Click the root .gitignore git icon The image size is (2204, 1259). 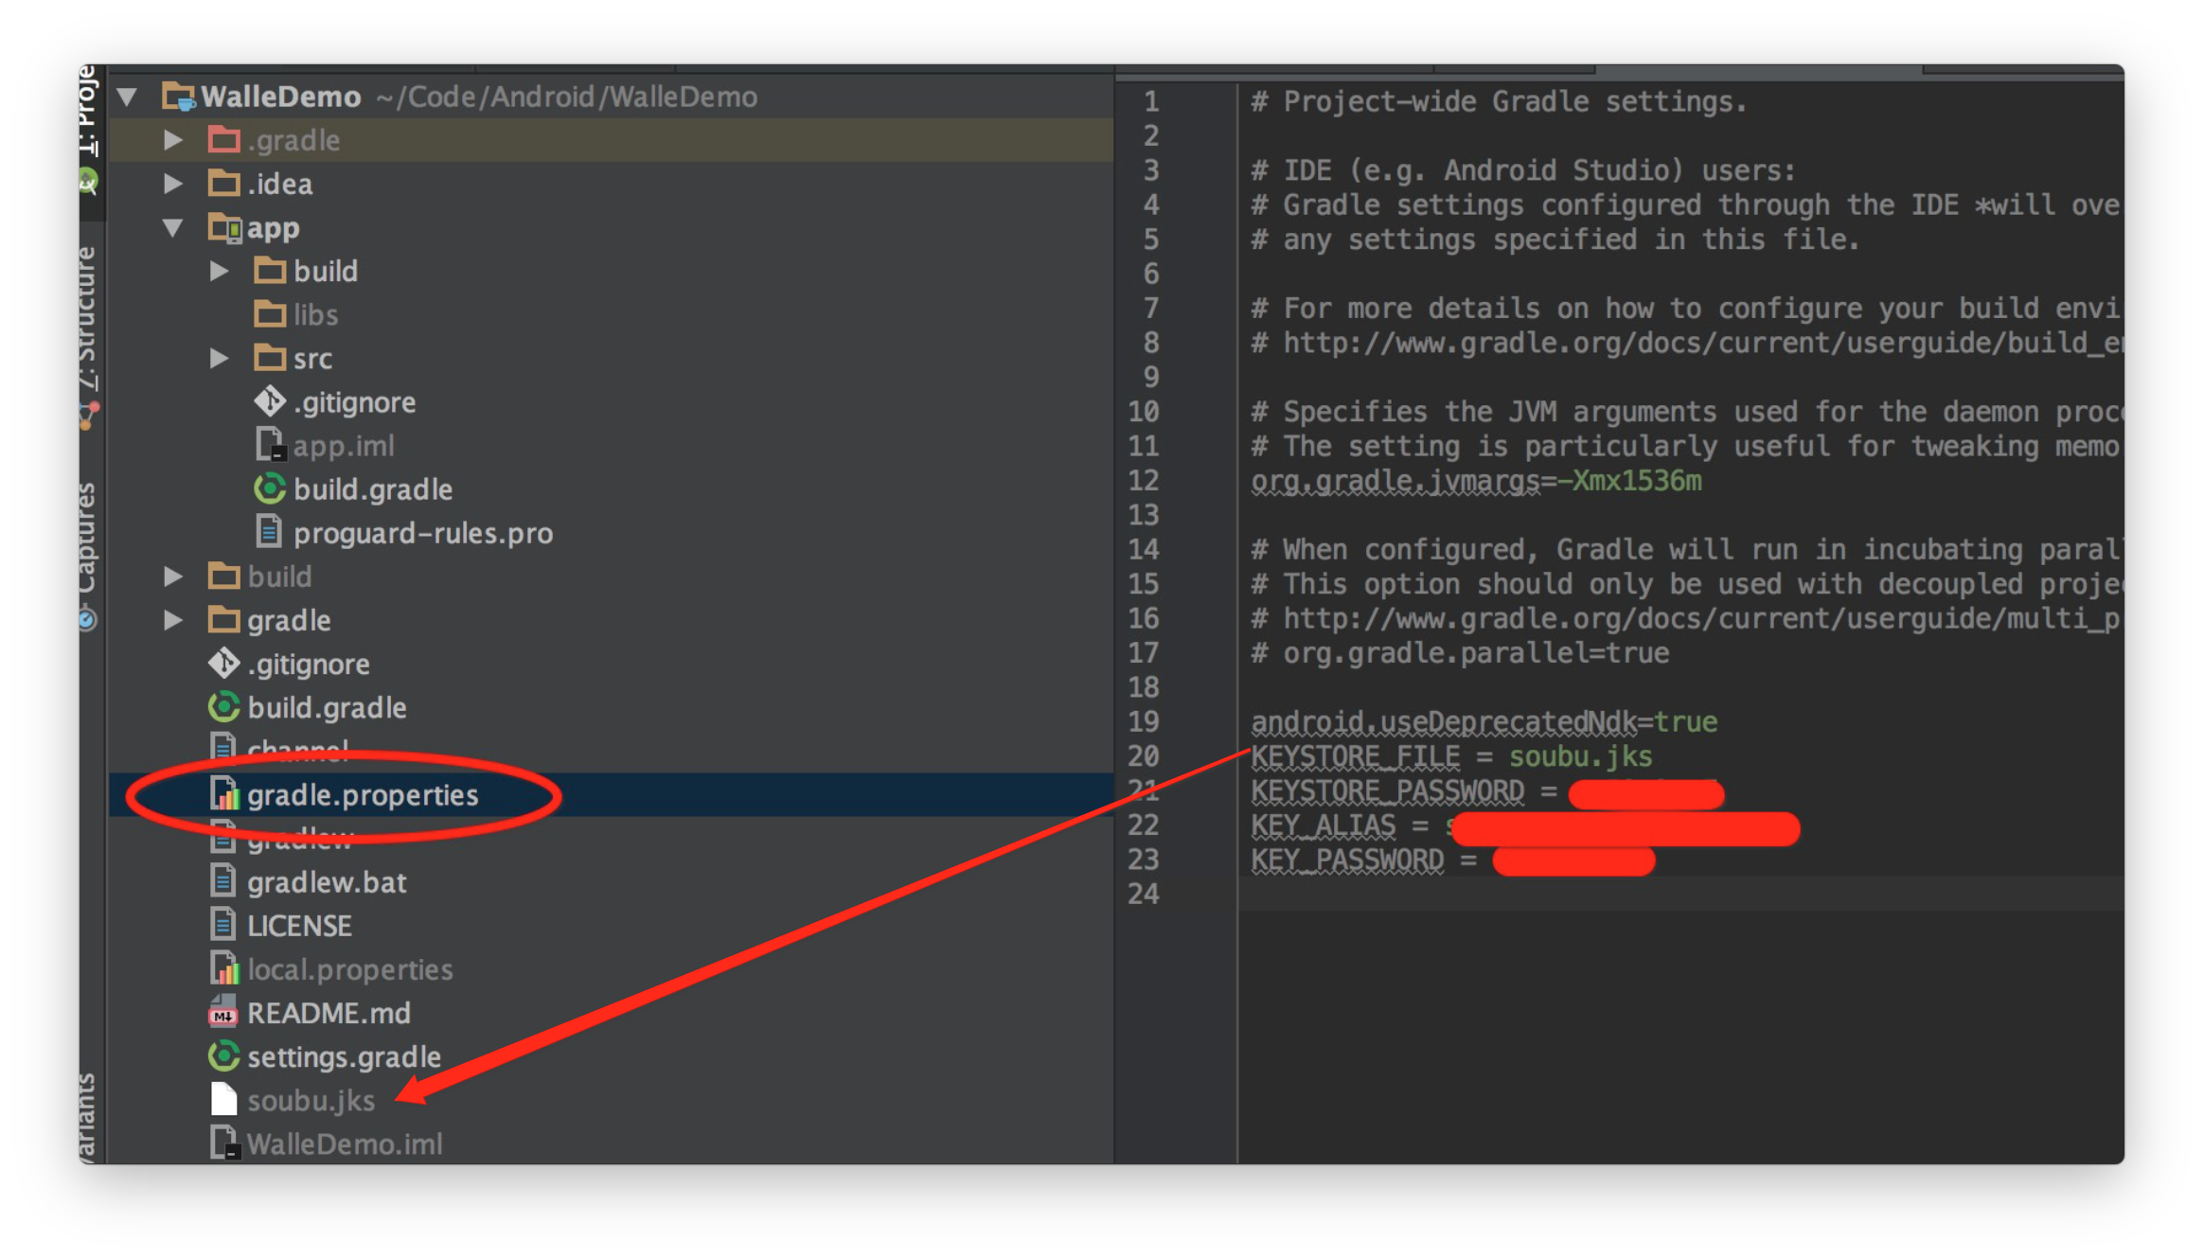tap(223, 664)
